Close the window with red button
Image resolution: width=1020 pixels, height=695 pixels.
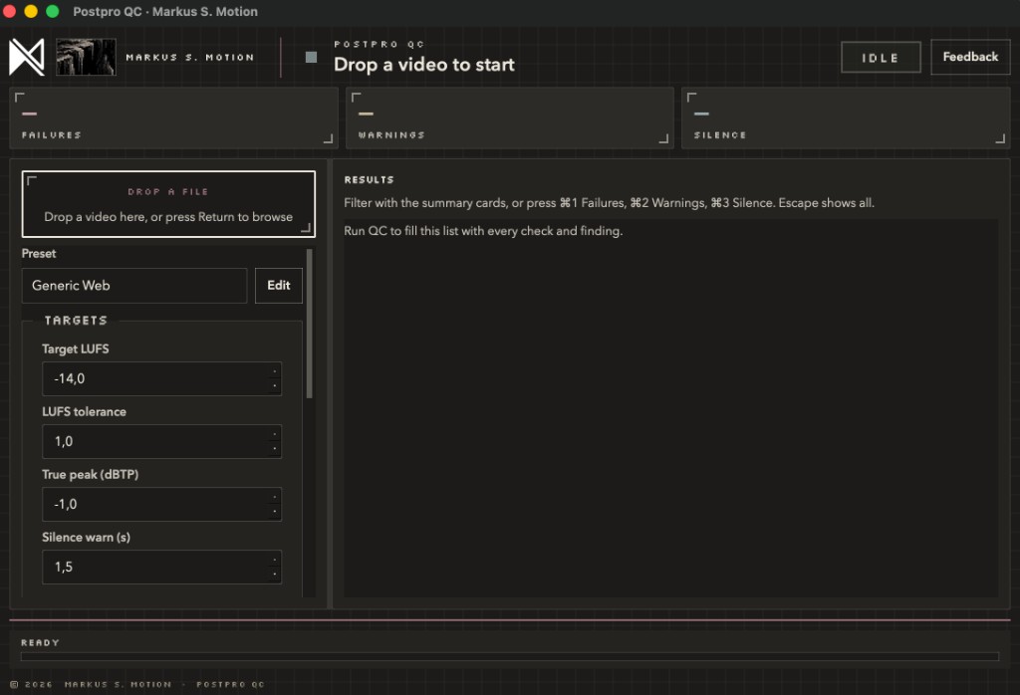9,11
